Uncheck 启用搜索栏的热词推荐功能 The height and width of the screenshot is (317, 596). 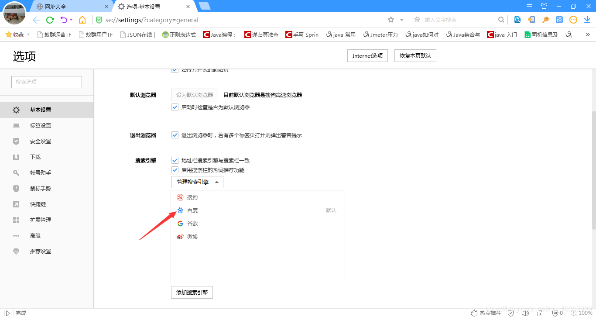pyautogui.click(x=175, y=170)
